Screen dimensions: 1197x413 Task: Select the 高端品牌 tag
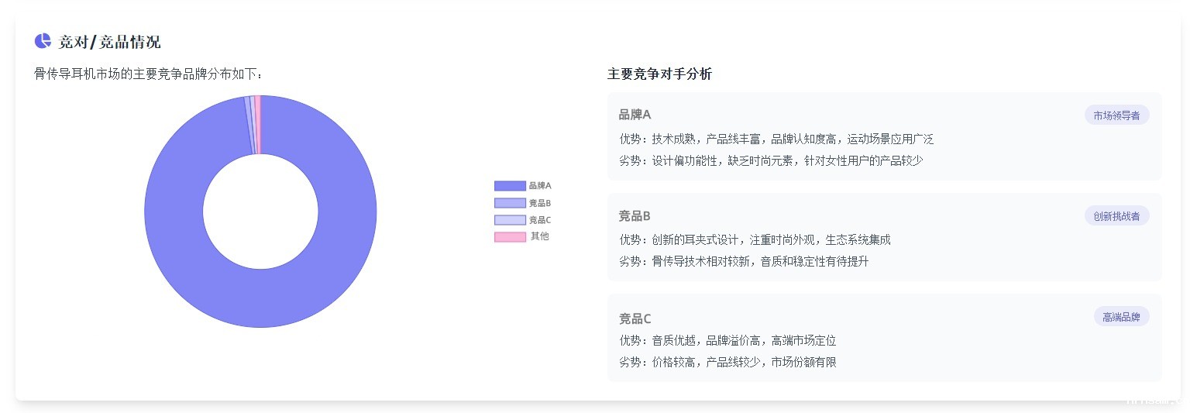point(1121,317)
